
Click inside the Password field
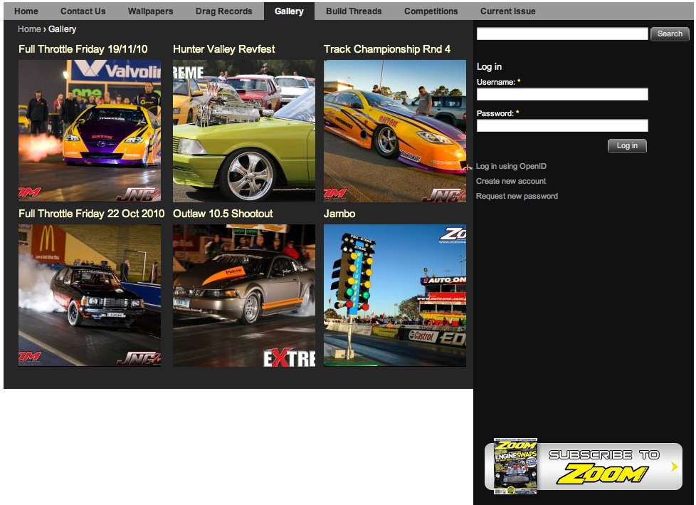pyautogui.click(x=562, y=125)
